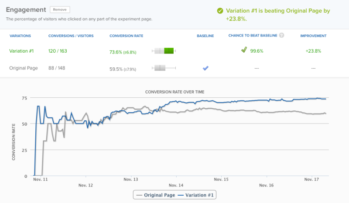Screen dimensions: 349x203
Task: Click the Engagement goal heading
Action: (26, 10)
